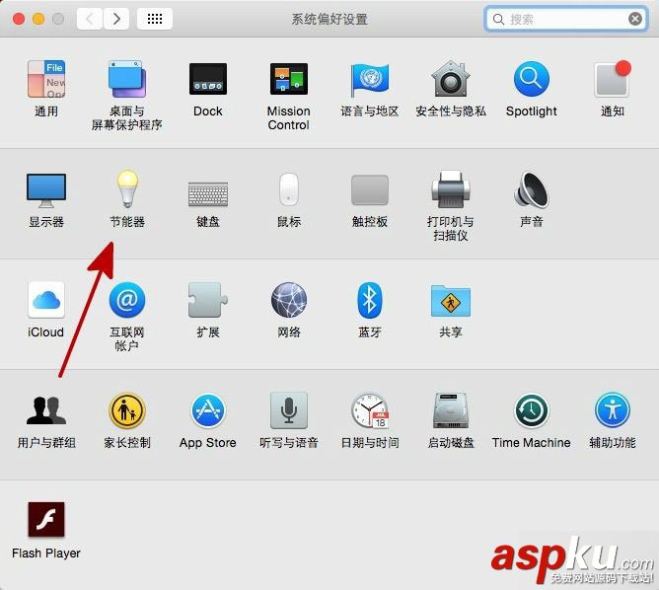Click the Show All grid button
Viewport: 659px width, 590px height.
coord(155,19)
